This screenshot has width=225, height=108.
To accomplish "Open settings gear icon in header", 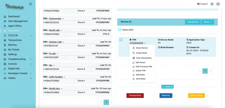I will click(212, 4).
